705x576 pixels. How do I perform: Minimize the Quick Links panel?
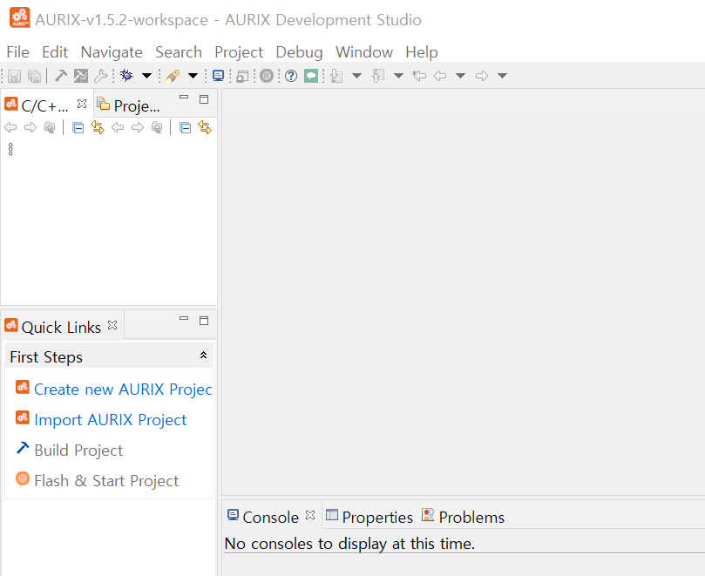click(x=184, y=318)
